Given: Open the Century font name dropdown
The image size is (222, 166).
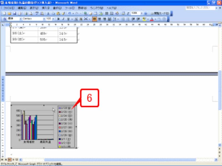Looking at the screenshot, I should tap(43, 19).
